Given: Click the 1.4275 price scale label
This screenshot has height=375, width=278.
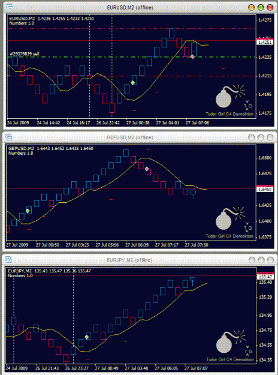Looking at the screenshot, I should click(x=265, y=20).
